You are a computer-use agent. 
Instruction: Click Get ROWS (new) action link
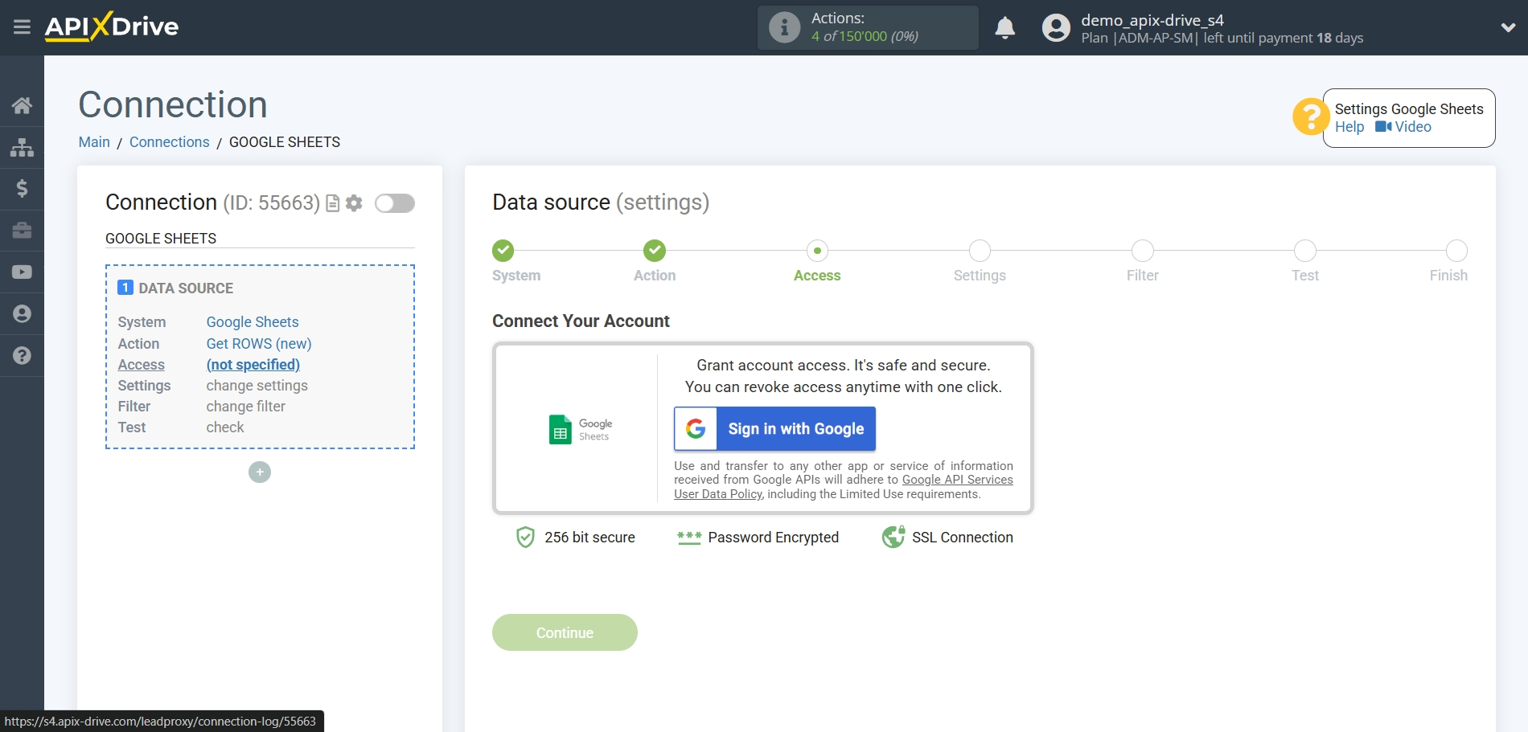pyautogui.click(x=259, y=344)
